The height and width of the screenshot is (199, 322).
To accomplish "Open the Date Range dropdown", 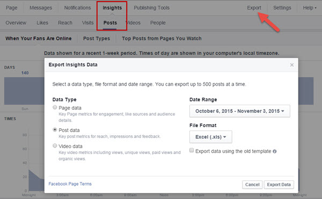I will [x=240, y=111].
